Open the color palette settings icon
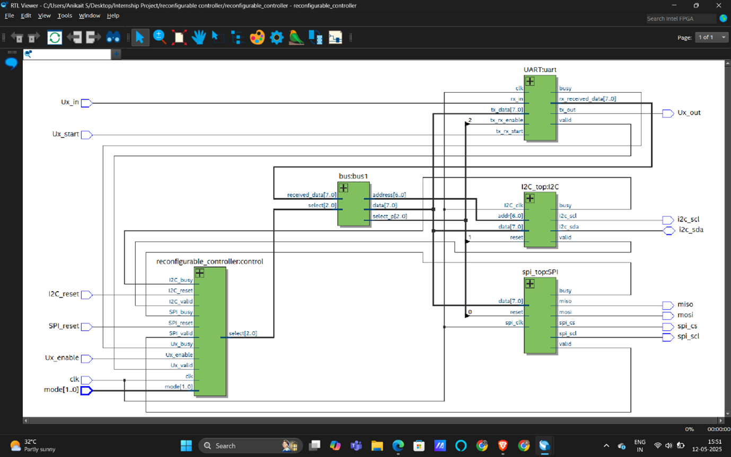The width and height of the screenshot is (731, 457). pyautogui.click(x=257, y=38)
